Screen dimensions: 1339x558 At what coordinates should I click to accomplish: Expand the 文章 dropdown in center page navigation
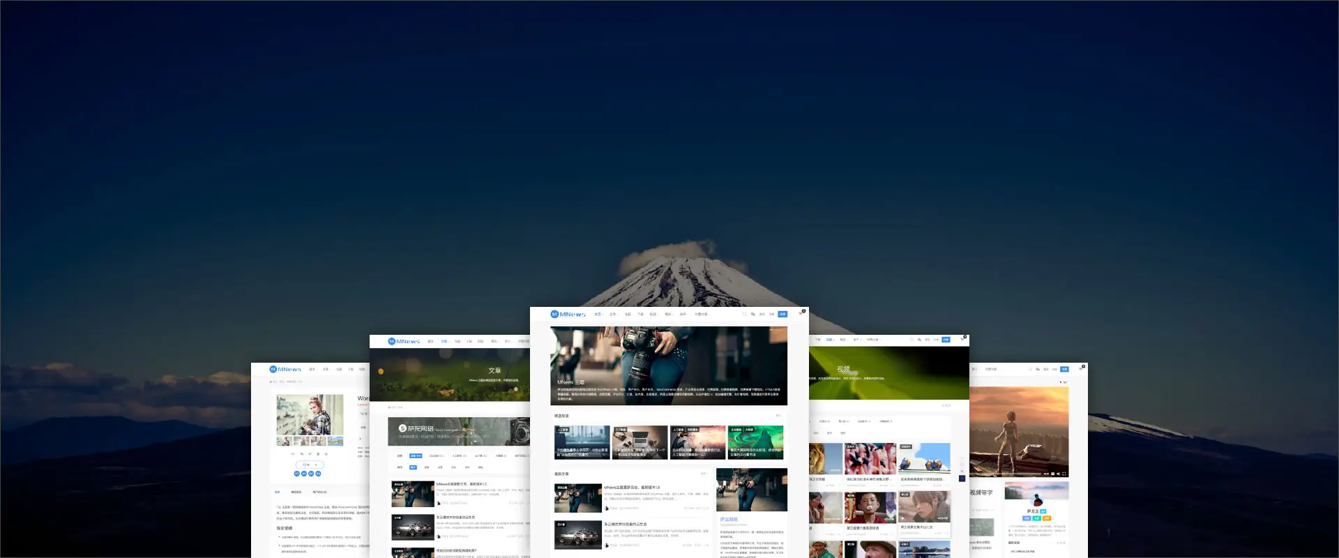click(x=613, y=314)
